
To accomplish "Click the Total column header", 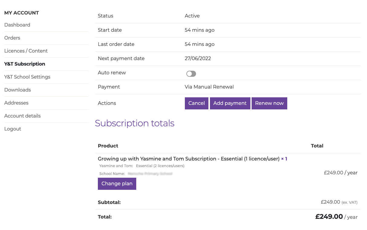I will [x=317, y=146].
